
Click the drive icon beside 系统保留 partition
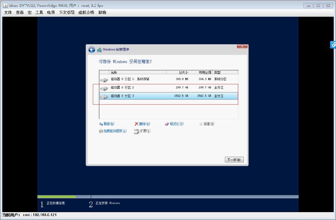point(104,79)
